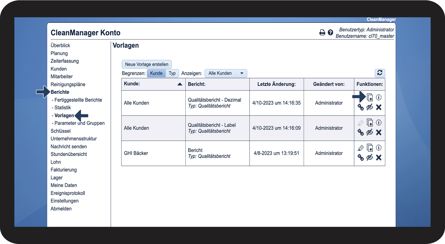Screen dimensions: 445x244
Task: Toggle visibility of Qualitätsbericht - Label template
Action: (369, 132)
